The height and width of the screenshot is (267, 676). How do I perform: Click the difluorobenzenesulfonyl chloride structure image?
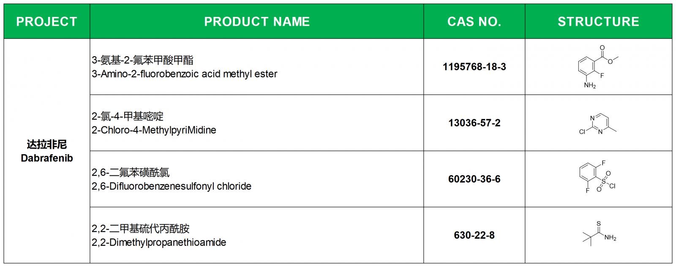[x=597, y=177]
